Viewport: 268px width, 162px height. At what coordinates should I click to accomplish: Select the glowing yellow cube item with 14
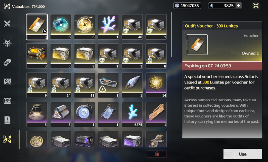(156, 85)
